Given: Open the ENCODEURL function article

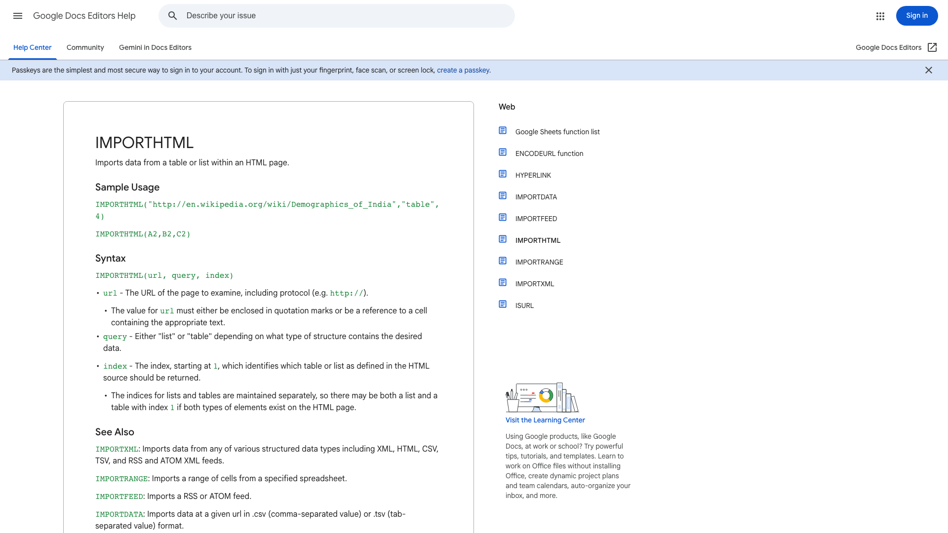Looking at the screenshot, I should 549,153.
